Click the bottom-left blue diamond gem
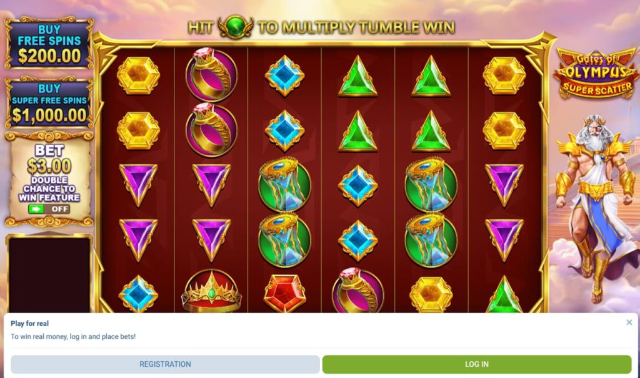640x378 pixels. coord(138,294)
